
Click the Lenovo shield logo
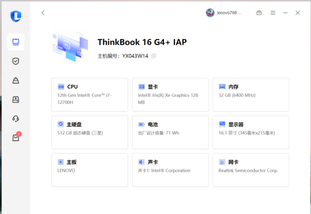[16, 16]
